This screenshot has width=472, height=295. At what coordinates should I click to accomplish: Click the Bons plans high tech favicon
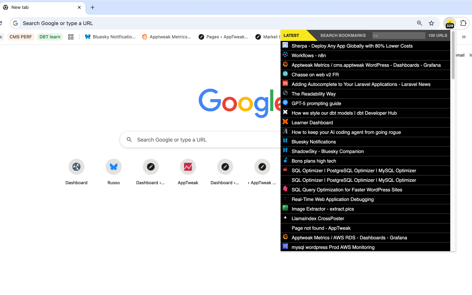click(285, 160)
